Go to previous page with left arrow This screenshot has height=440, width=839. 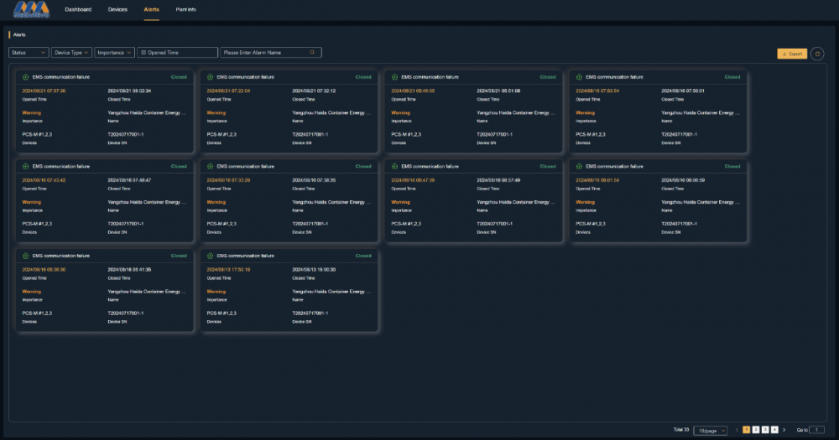(737, 430)
